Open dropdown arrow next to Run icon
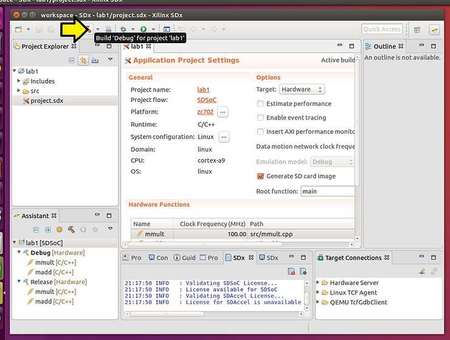The height and width of the screenshot is (340, 450). (x=153, y=29)
